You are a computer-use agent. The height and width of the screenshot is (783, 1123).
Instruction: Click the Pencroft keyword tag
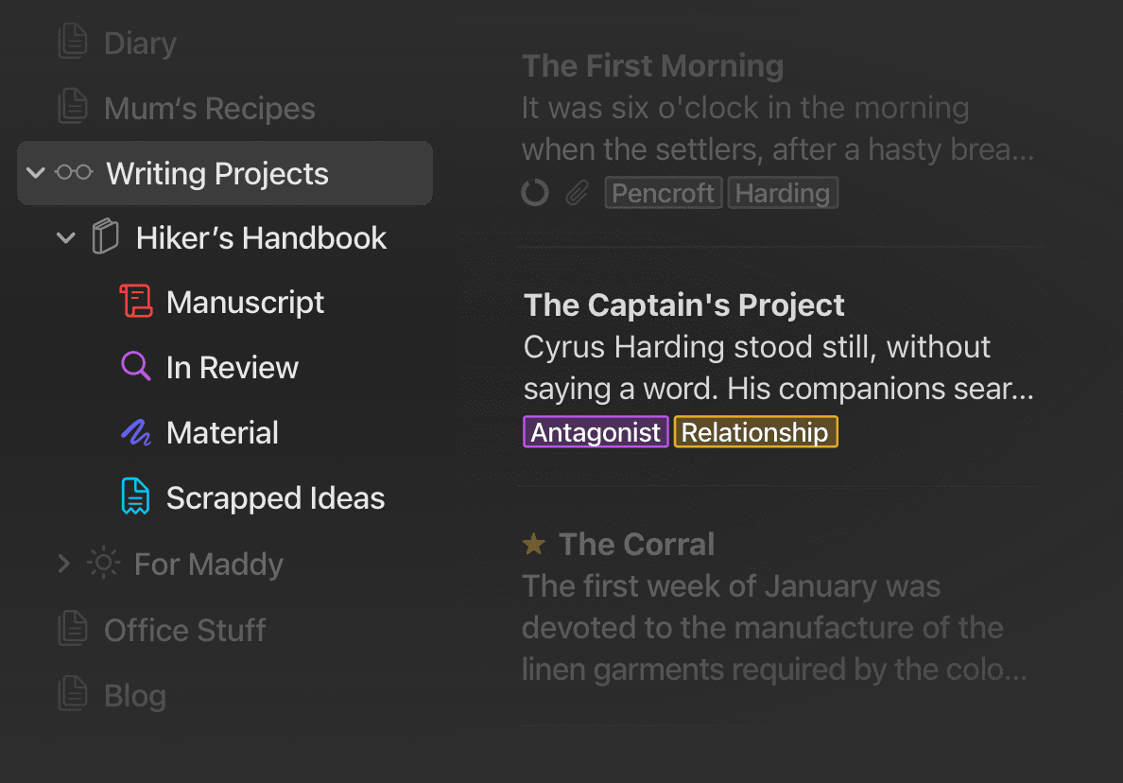tap(663, 194)
